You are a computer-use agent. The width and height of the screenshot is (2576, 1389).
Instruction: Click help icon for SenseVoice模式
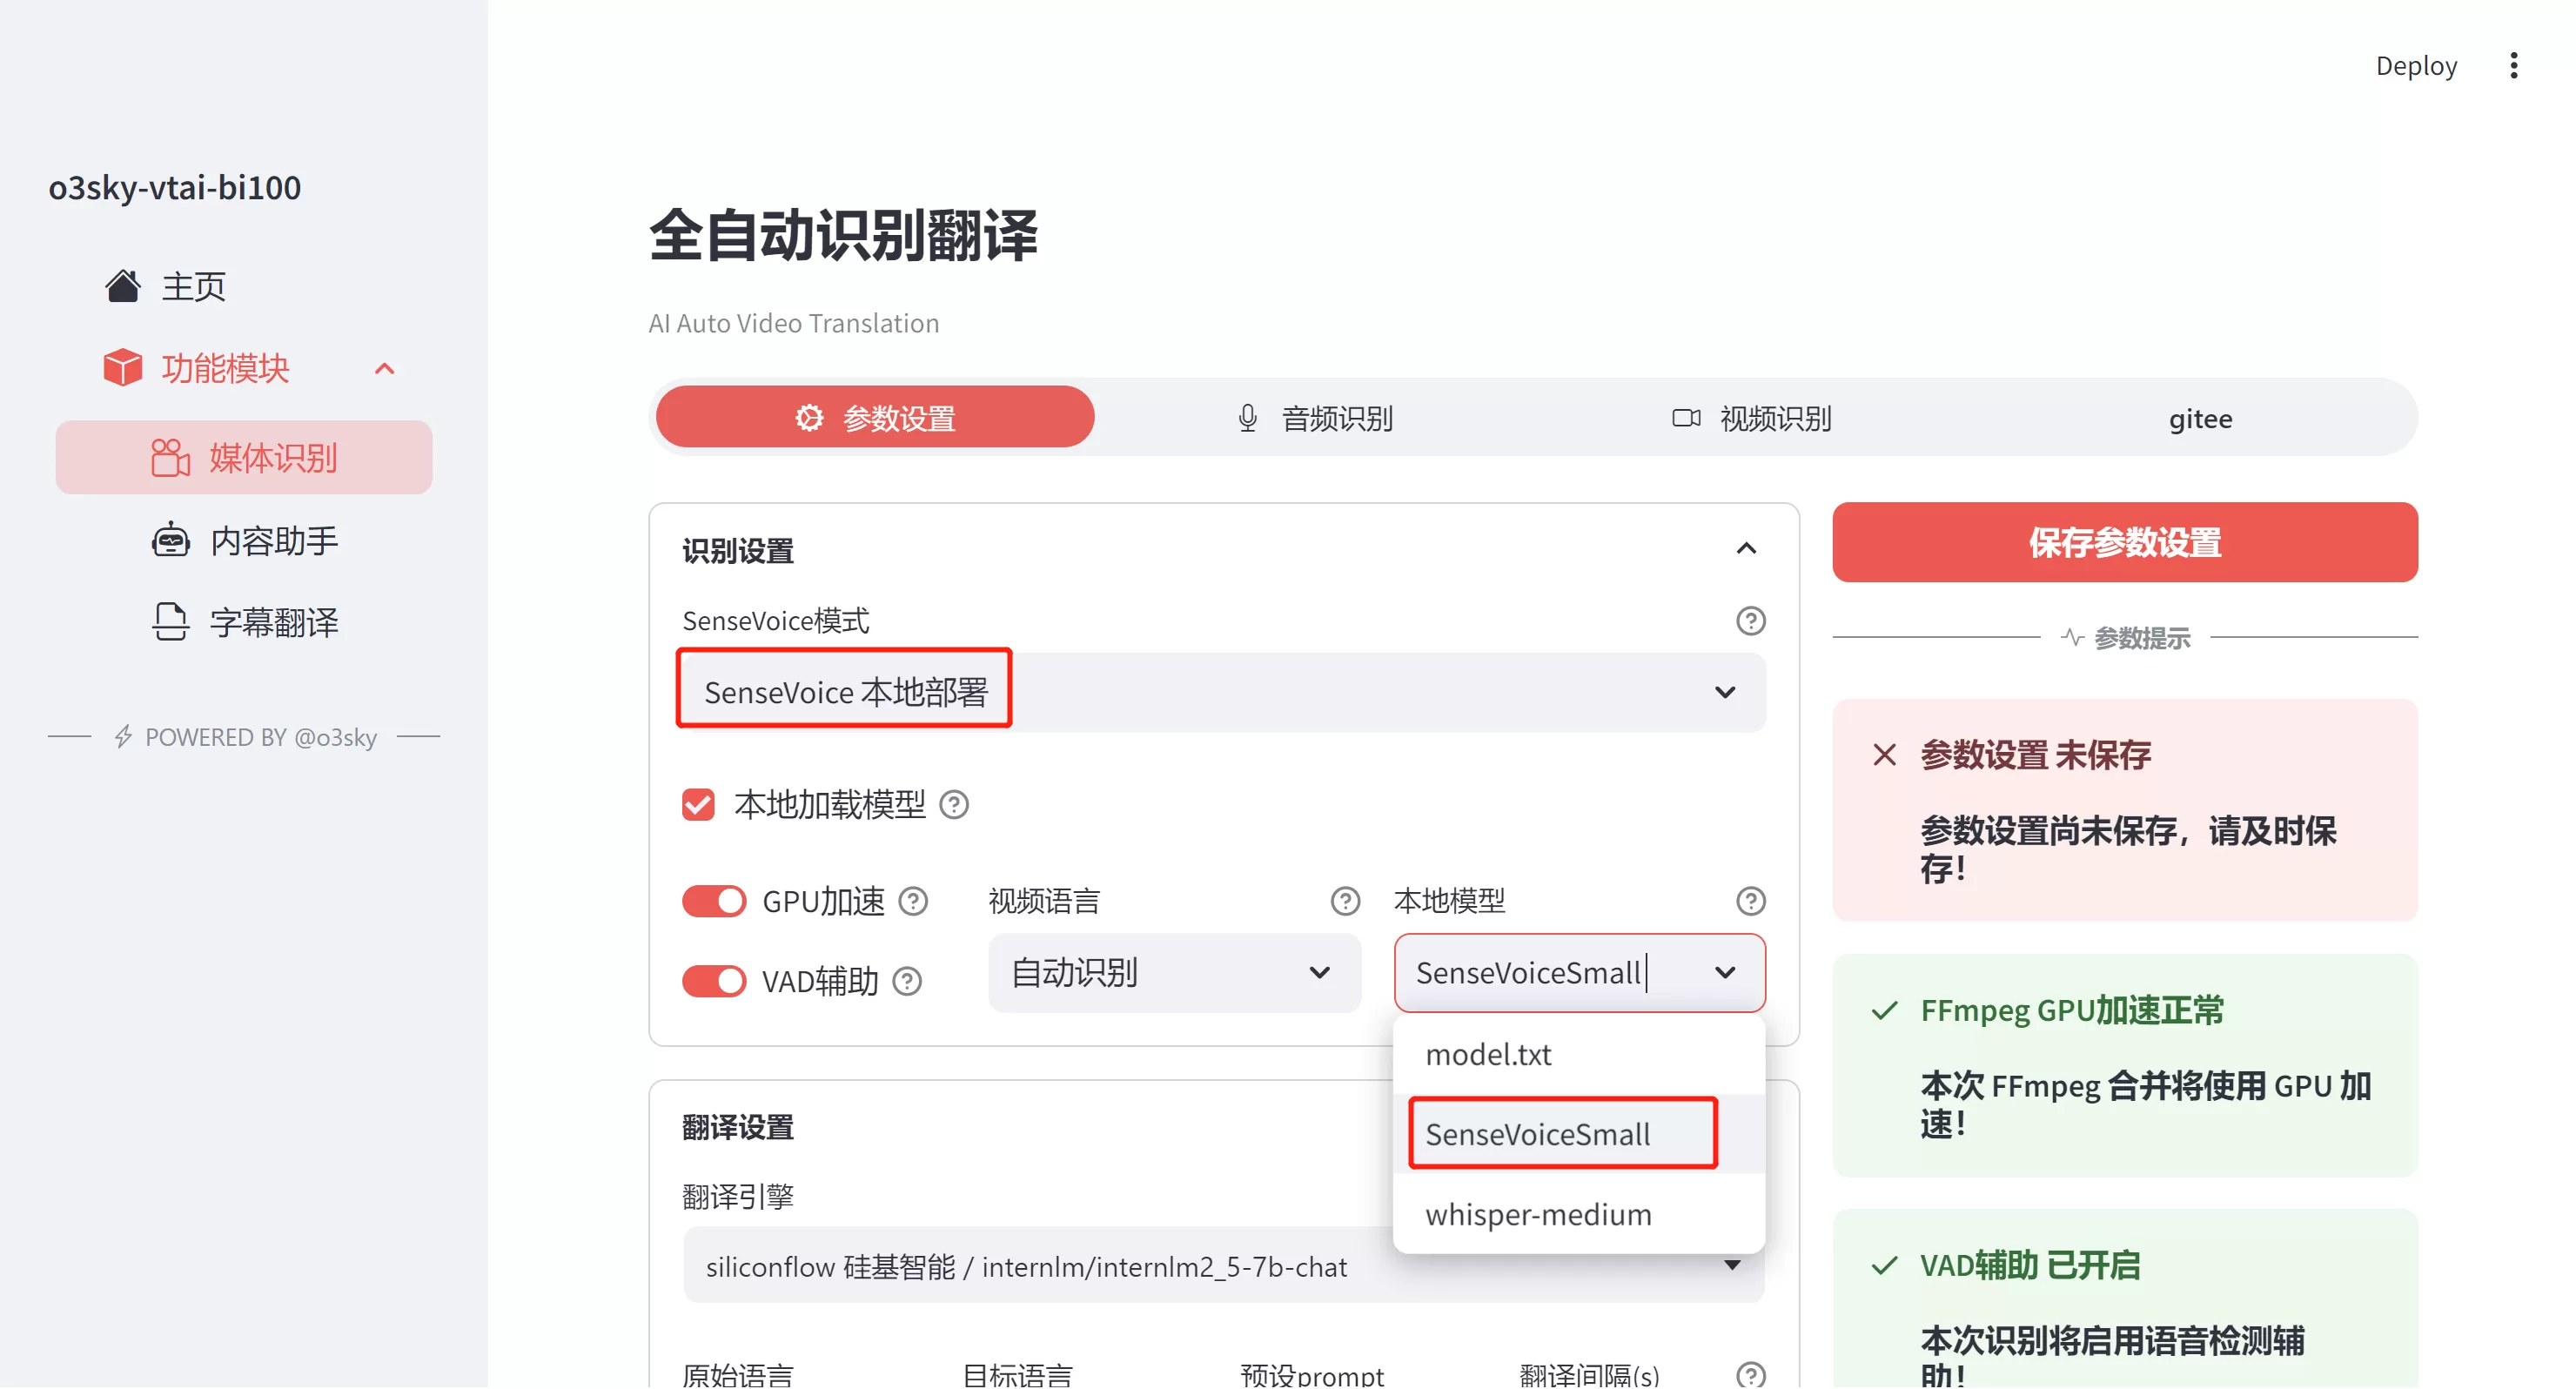(1750, 621)
